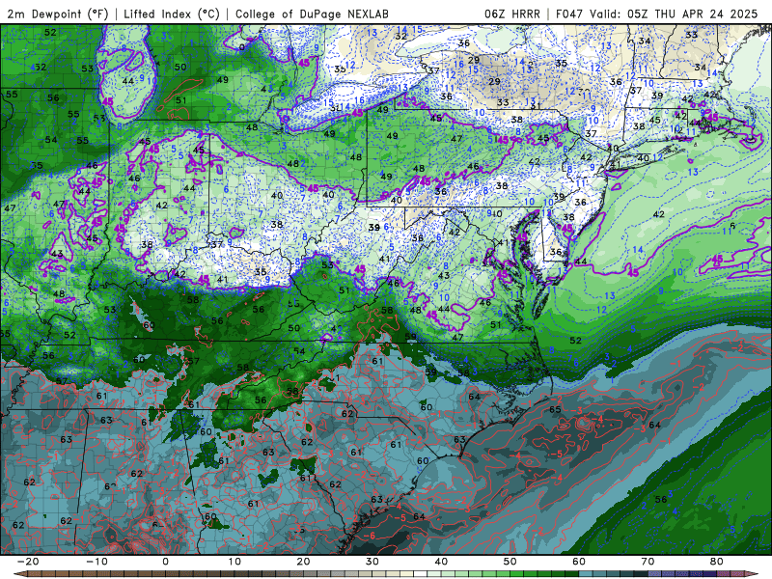Click the -10 label on the color scale
Screen dimensions: 772x579
pos(96,562)
